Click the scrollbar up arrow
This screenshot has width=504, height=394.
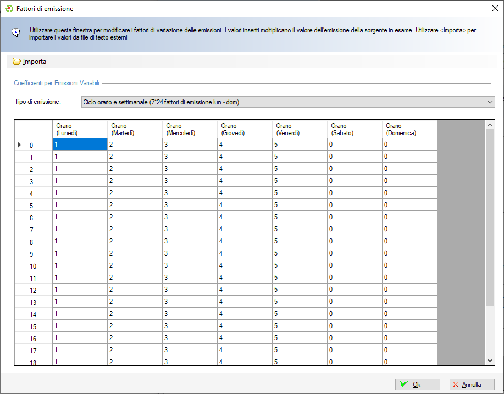490,126
